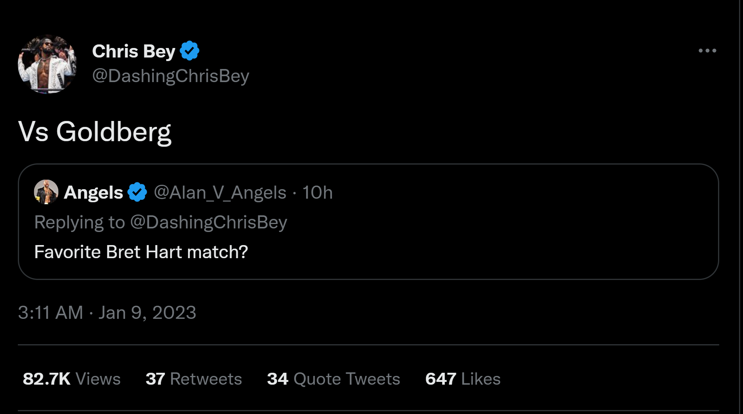Click the 10h timestamp on the quoted tweet

click(317, 192)
